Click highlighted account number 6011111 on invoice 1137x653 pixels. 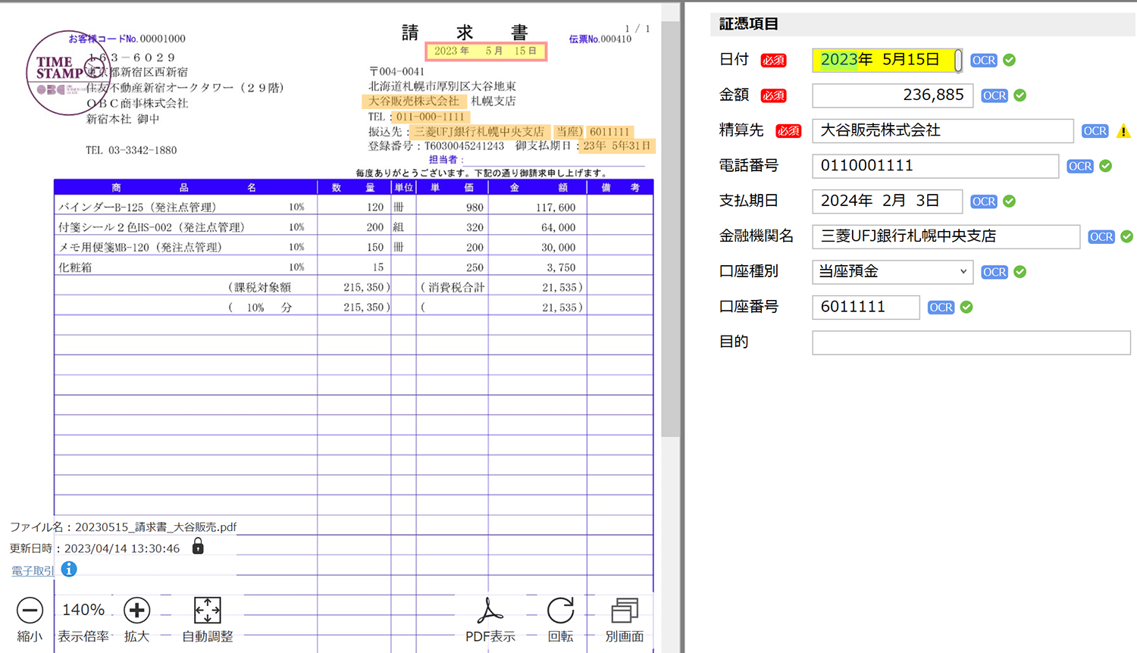click(609, 132)
